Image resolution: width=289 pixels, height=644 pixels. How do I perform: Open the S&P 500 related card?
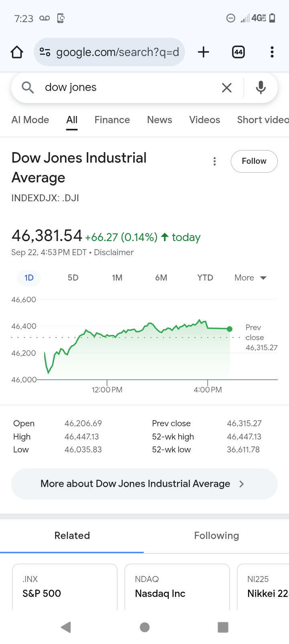click(65, 587)
